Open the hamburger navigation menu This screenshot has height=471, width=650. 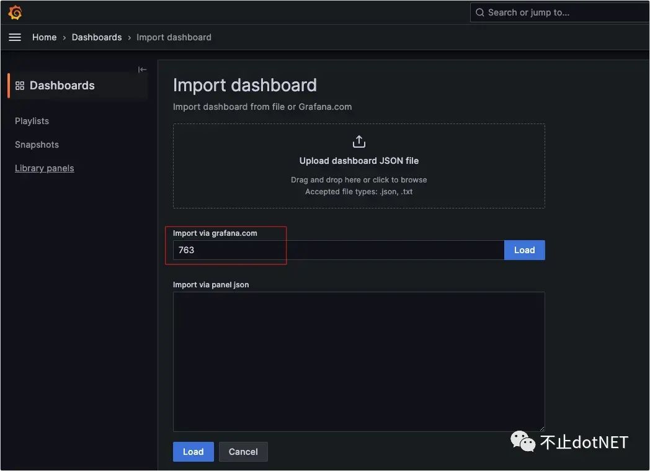coord(15,37)
